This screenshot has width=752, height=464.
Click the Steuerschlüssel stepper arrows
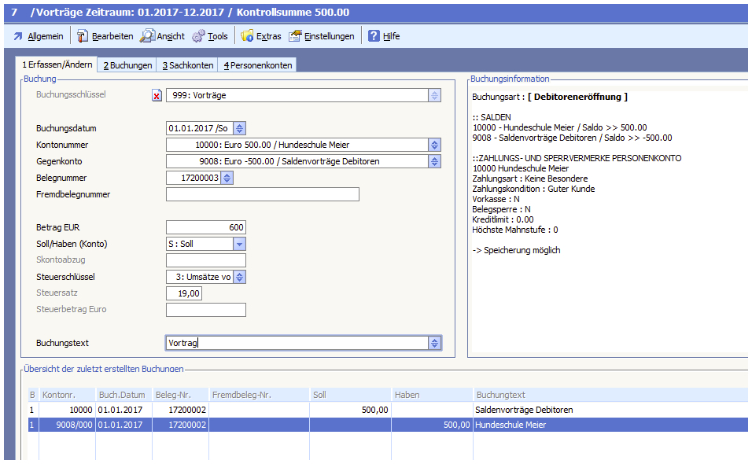point(240,277)
